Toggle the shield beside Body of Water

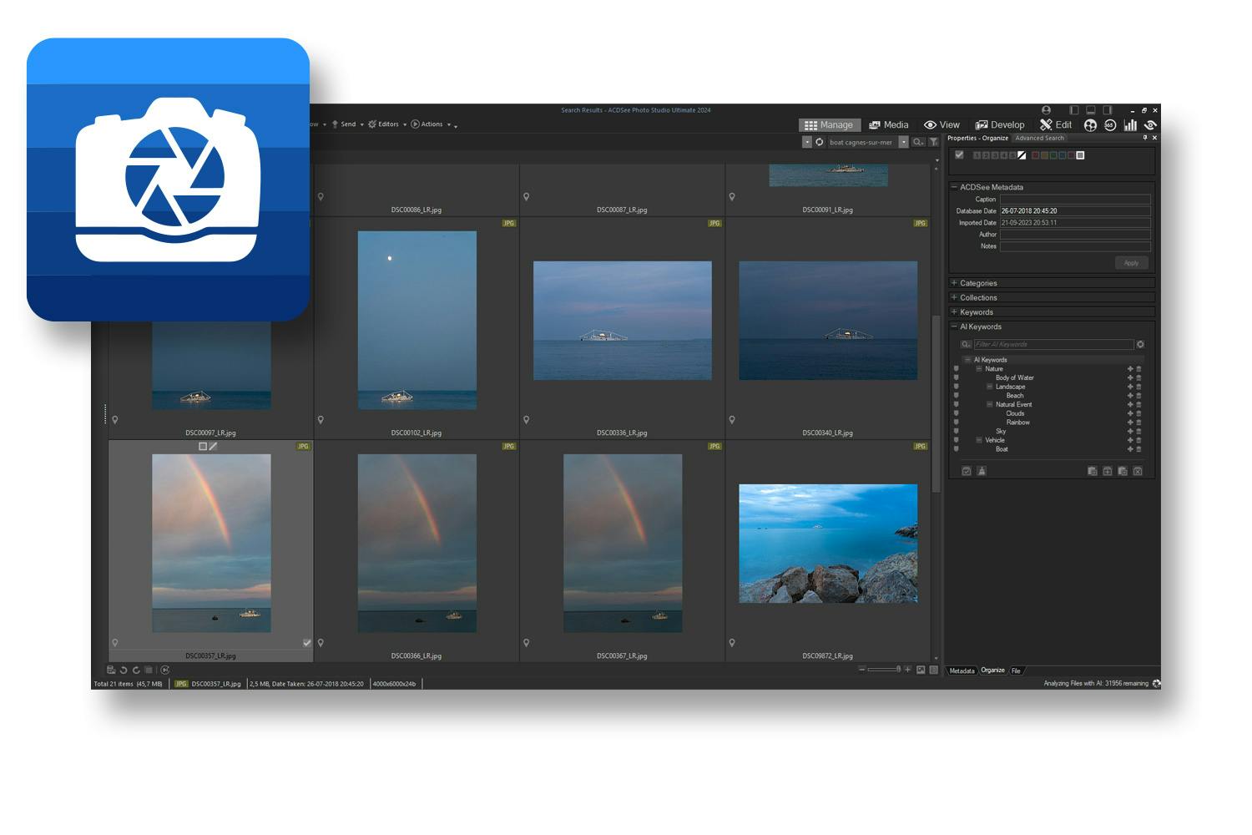click(957, 377)
